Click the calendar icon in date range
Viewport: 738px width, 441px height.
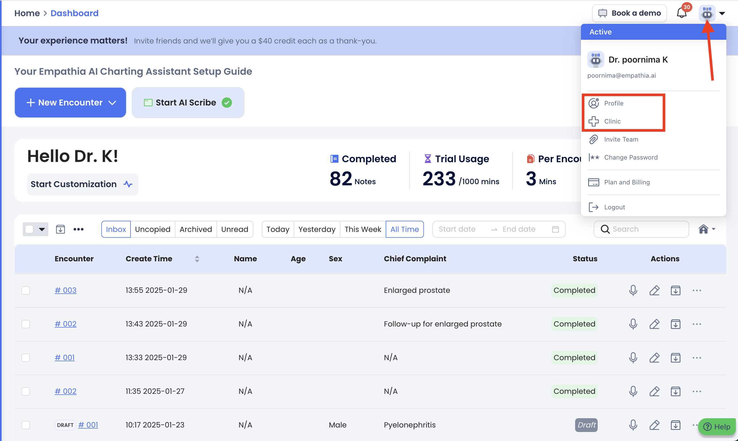(x=555, y=229)
